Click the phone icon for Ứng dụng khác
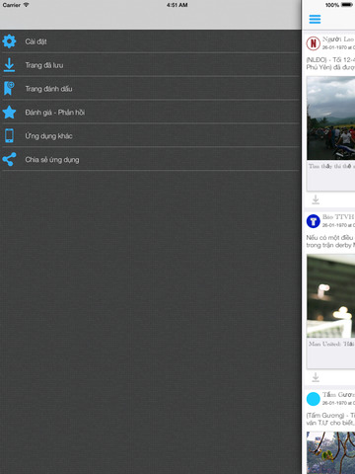355x474 pixels. point(9,135)
